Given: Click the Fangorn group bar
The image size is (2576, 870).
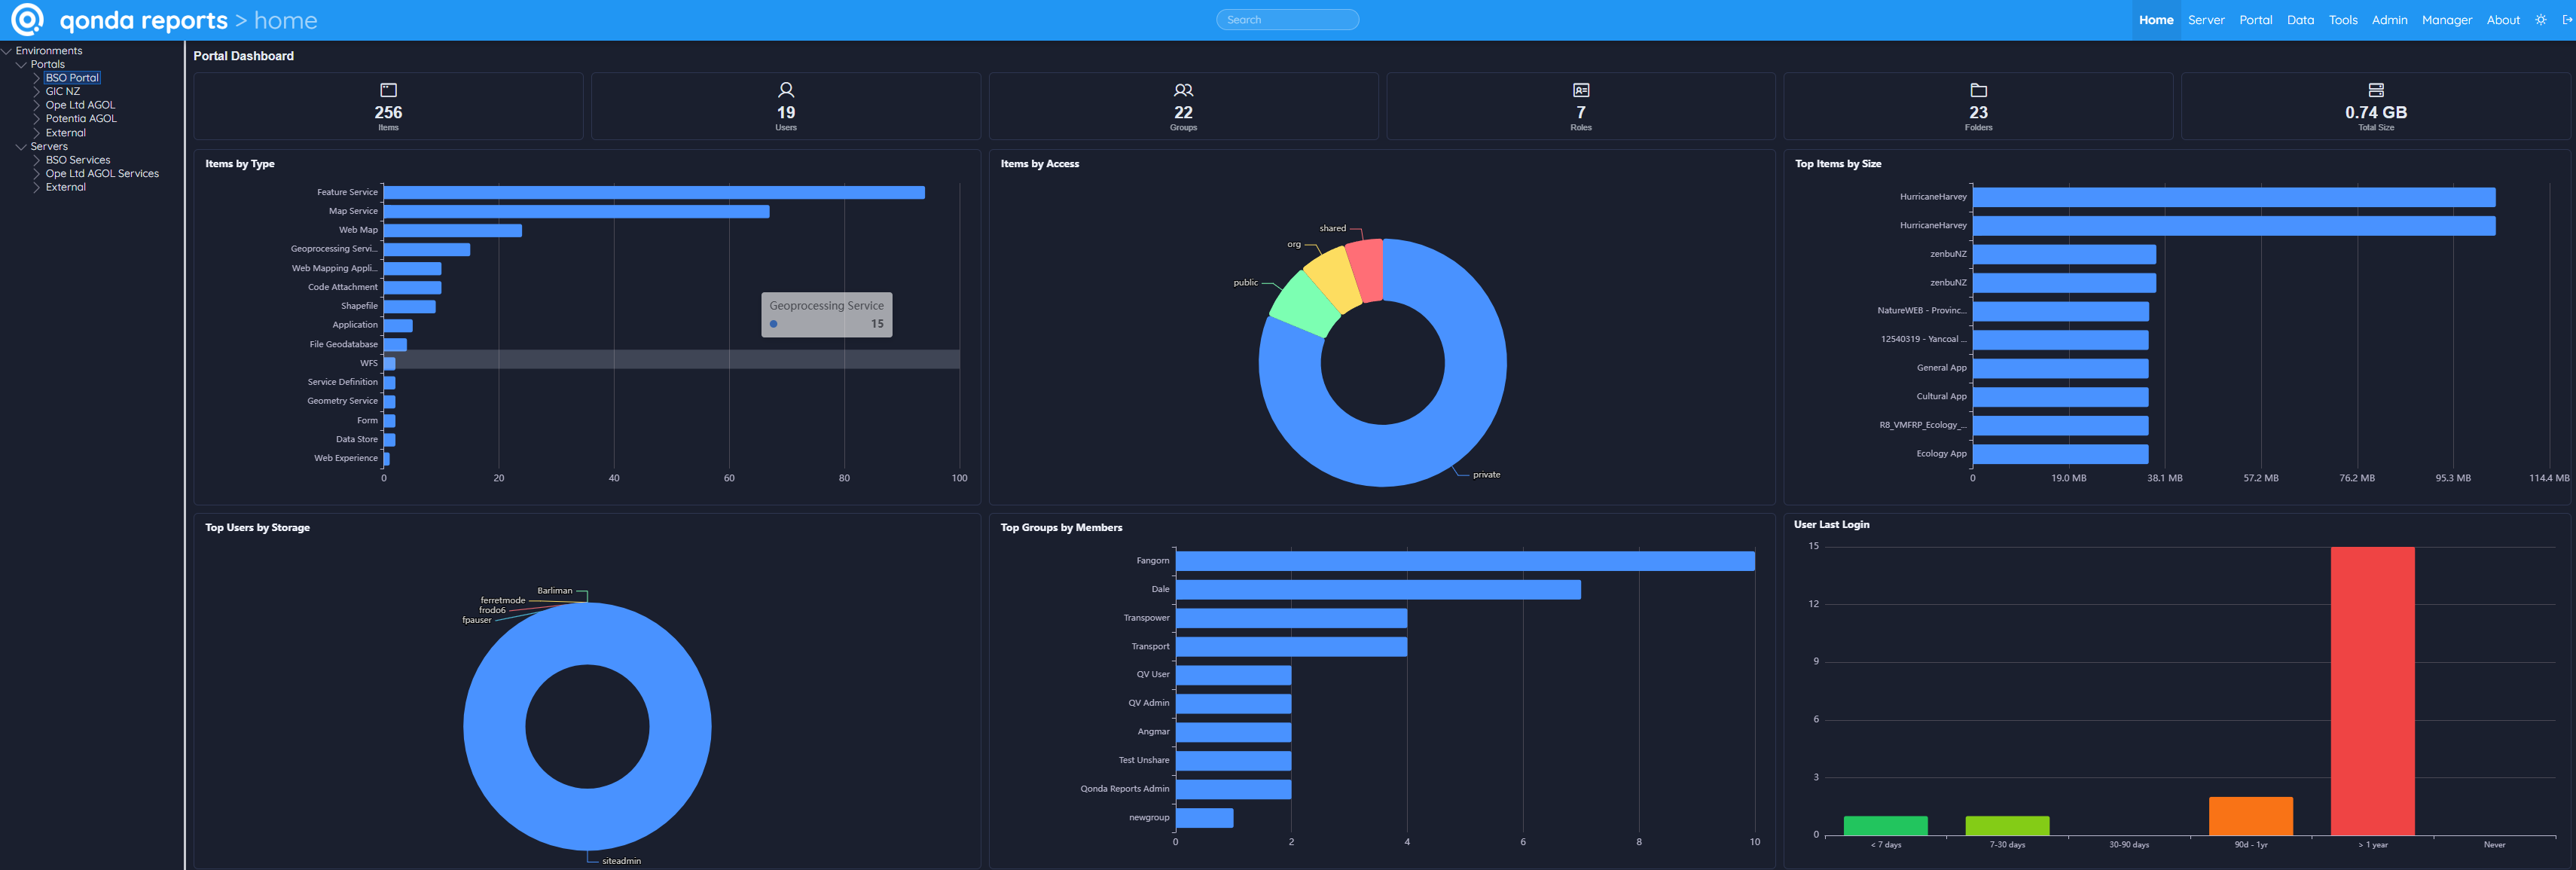Looking at the screenshot, I should (x=1465, y=561).
